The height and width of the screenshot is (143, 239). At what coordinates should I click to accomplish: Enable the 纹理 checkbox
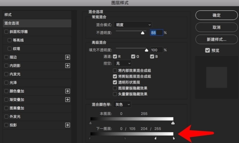pyautogui.click(x=10, y=49)
